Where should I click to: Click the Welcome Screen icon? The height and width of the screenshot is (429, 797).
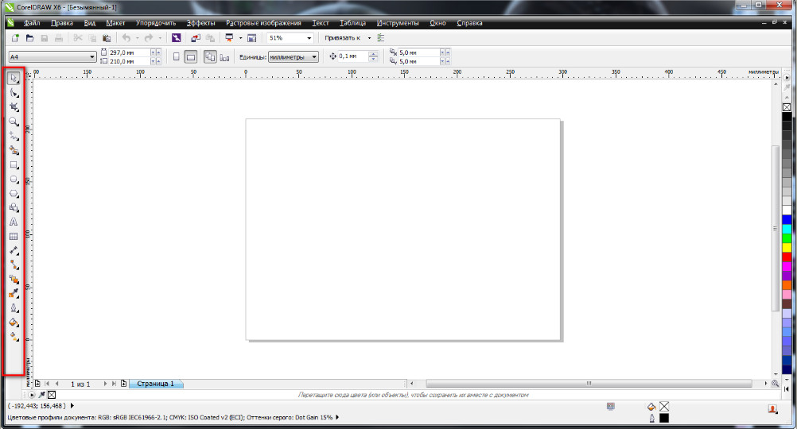(x=251, y=38)
